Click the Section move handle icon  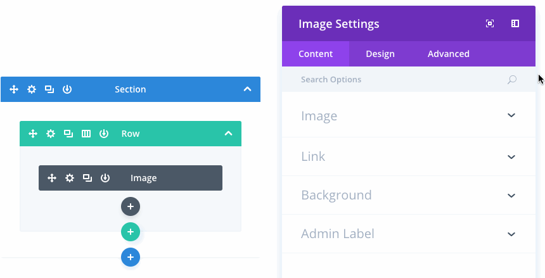14,89
